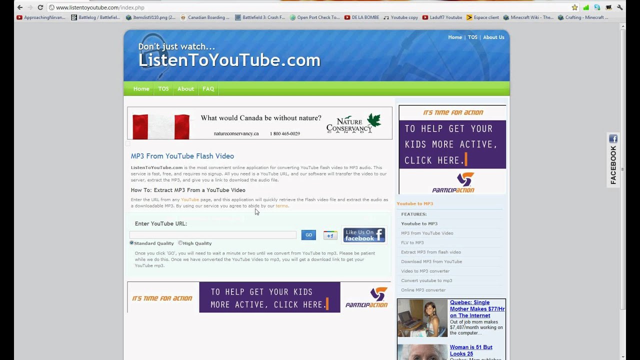Click the Nature Conservancy Canada banner ad
640x360 pixels.
tap(259, 123)
